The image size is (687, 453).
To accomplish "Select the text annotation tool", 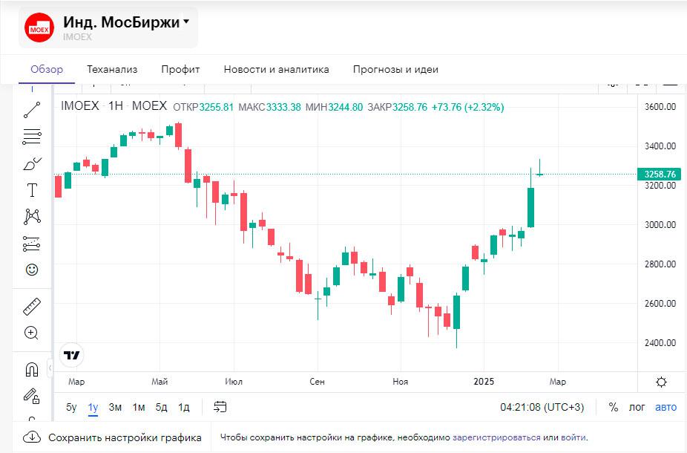I will 32,190.
